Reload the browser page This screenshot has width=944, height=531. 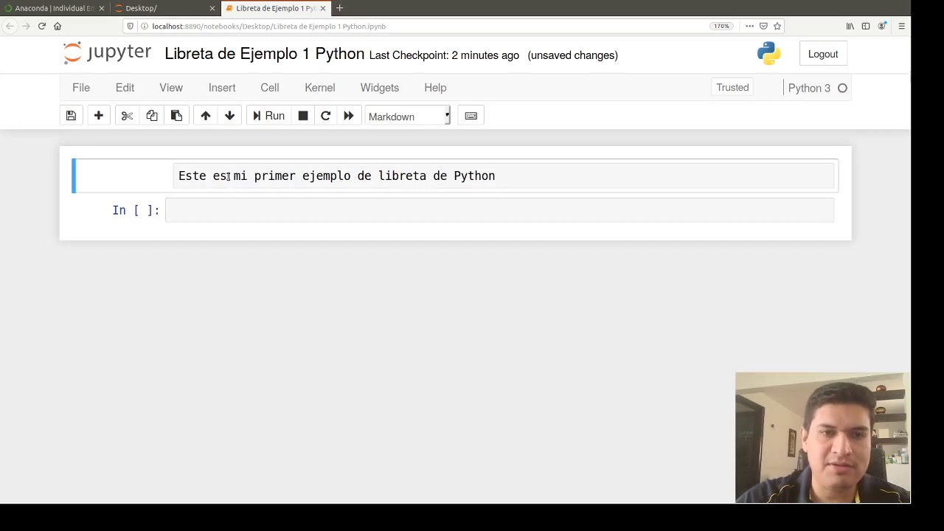point(42,26)
